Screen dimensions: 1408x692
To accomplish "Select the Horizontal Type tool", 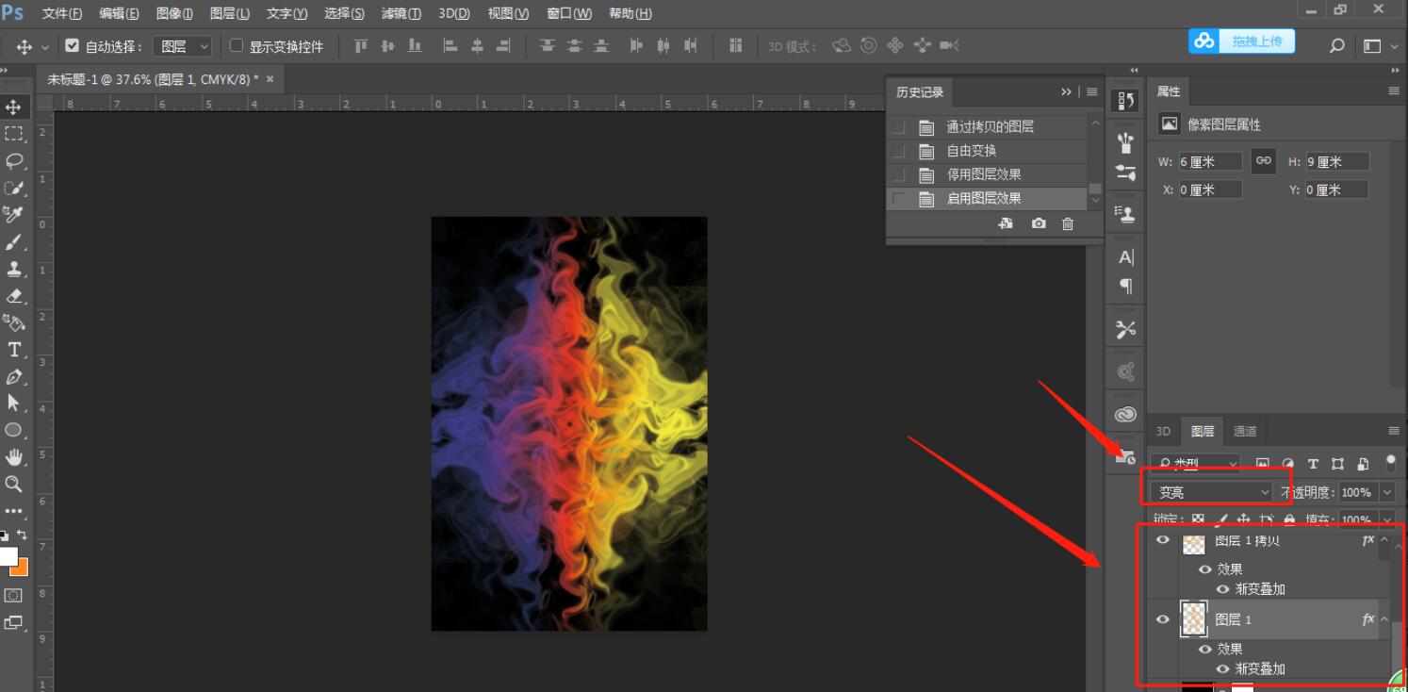I will pos(13,350).
